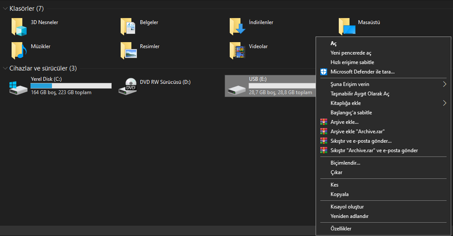Open the 3D Nesneler folder icon
Image resolution: width=453 pixels, height=236 pixels.
click(19, 27)
